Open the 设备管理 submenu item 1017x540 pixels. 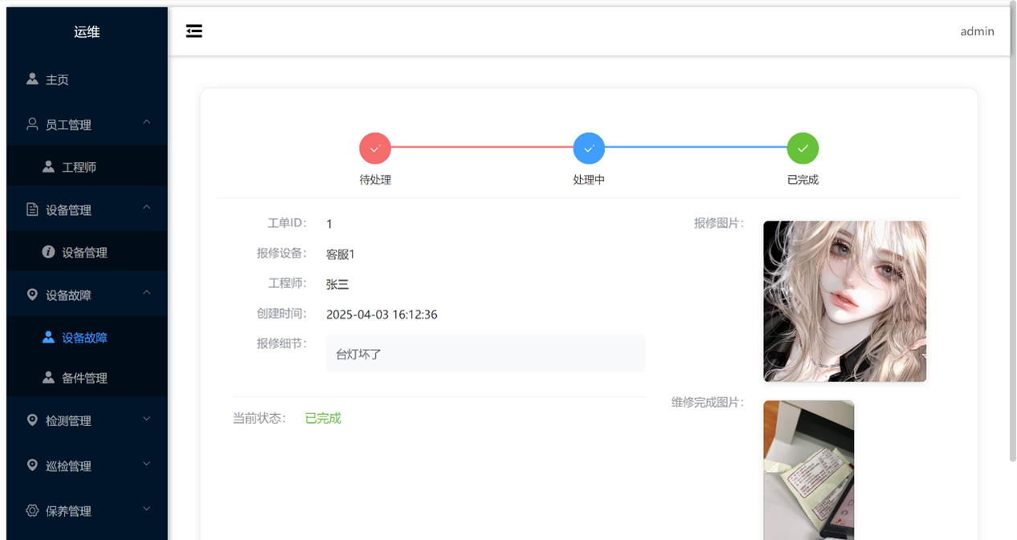coord(87,252)
